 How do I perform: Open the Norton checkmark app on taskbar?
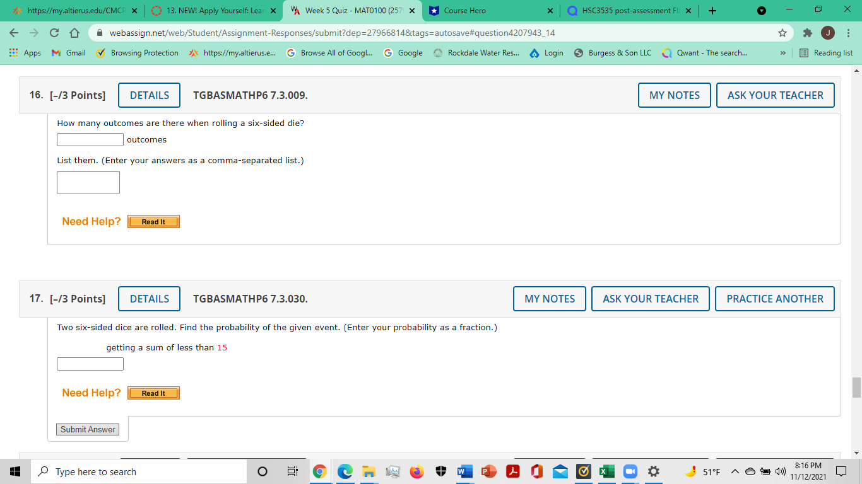tap(584, 471)
